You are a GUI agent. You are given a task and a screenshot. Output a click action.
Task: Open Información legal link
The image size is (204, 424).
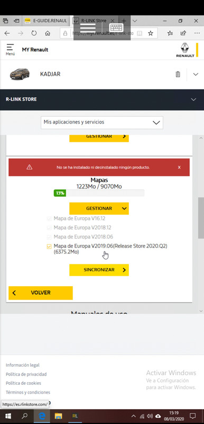pos(23,365)
